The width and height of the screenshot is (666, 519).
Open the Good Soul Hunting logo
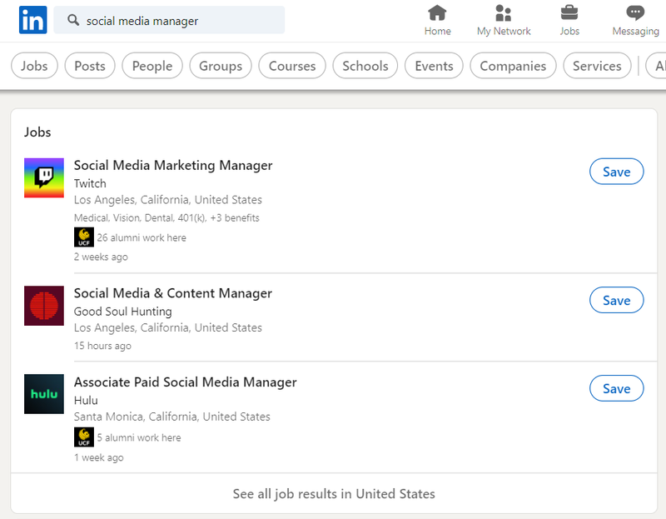tap(44, 306)
